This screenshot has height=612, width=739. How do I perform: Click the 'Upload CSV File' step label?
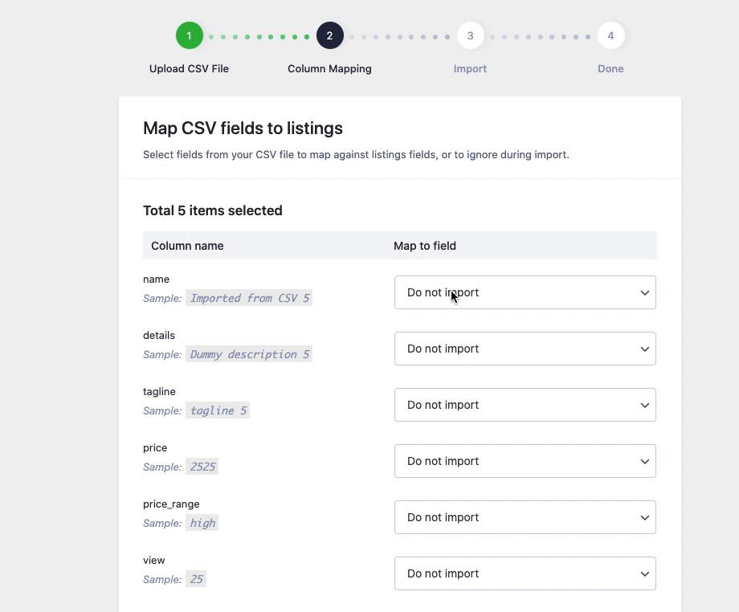point(189,68)
